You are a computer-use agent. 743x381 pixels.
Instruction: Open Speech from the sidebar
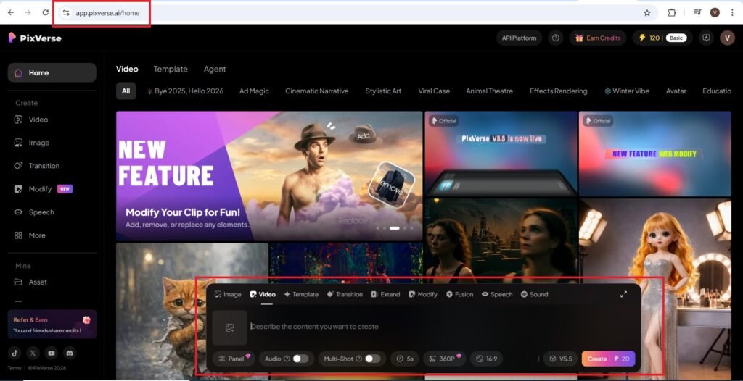tap(34, 212)
